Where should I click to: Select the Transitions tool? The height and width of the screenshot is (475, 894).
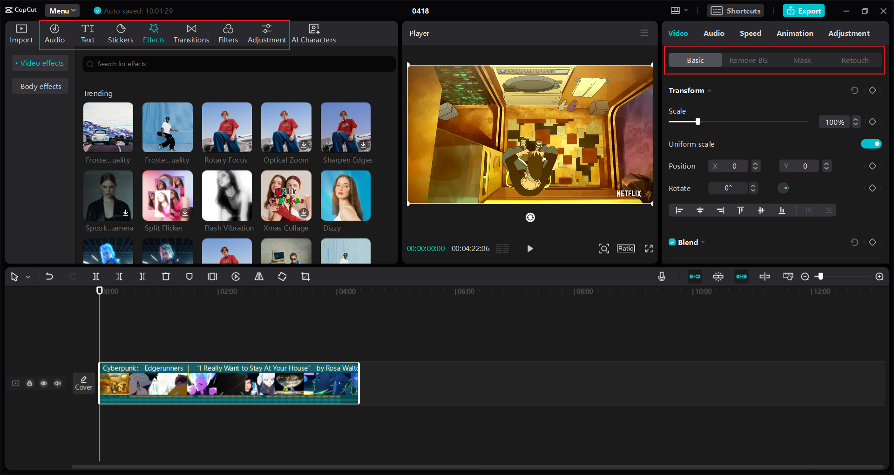pyautogui.click(x=191, y=33)
